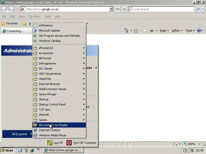206x154 pixels.
Task: Open the File menu
Action: point(4,16)
